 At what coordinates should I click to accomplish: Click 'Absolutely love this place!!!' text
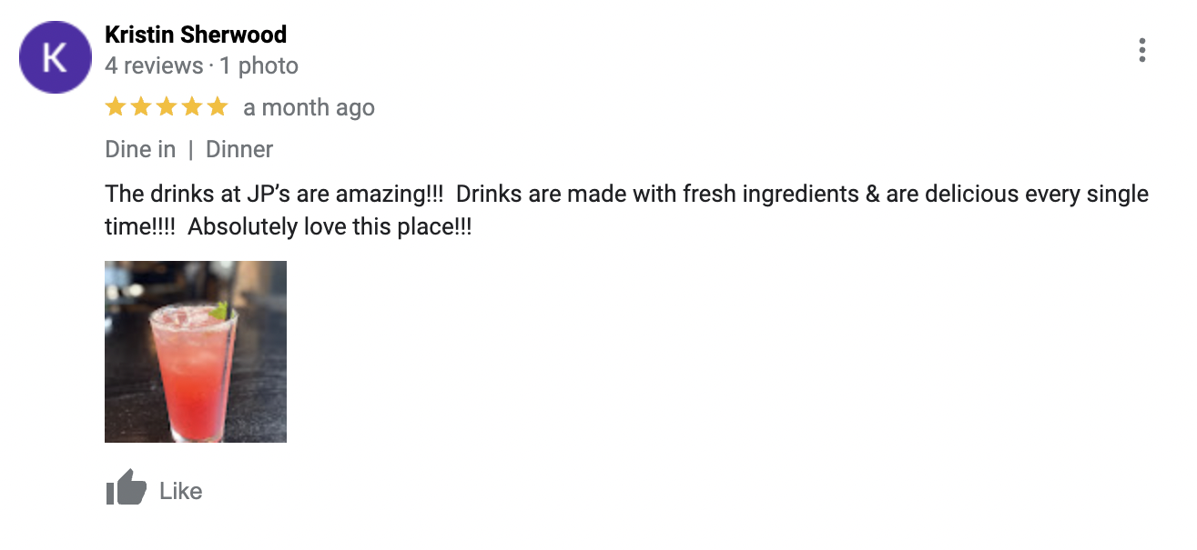(x=330, y=227)
